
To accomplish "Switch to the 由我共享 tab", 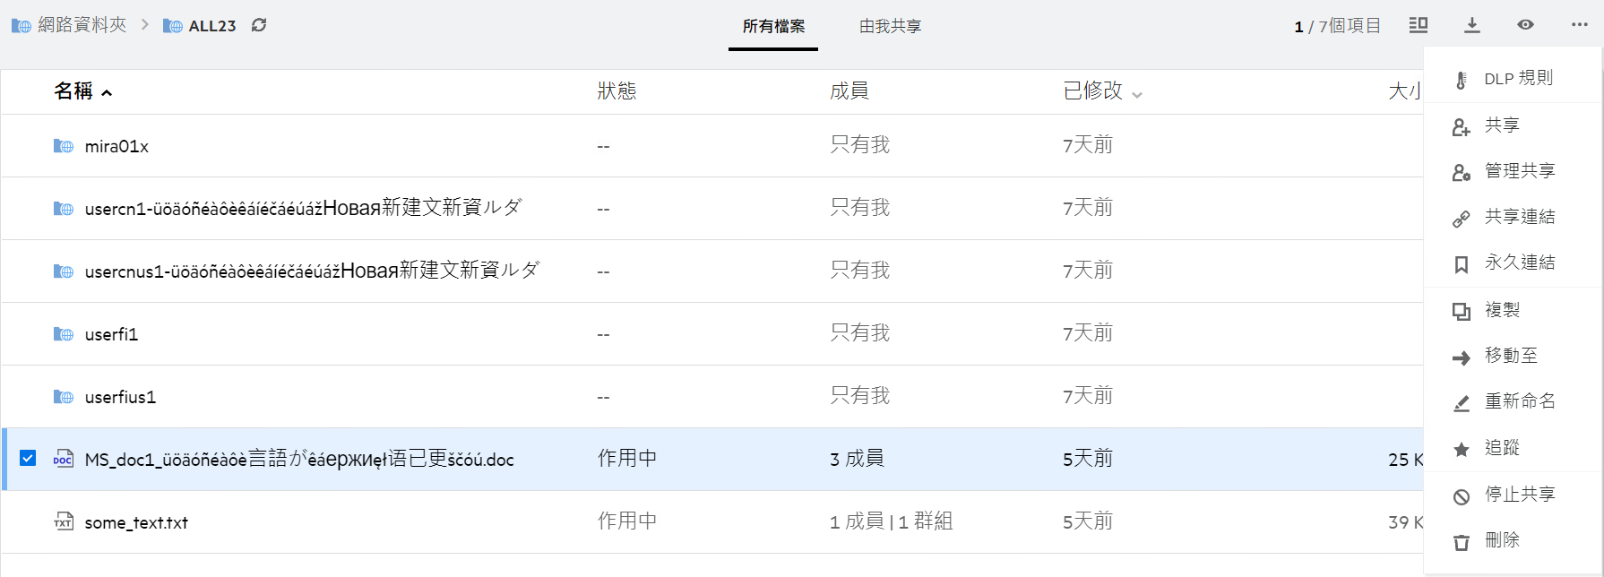I will pyautogui.click(x=890, y=26).
